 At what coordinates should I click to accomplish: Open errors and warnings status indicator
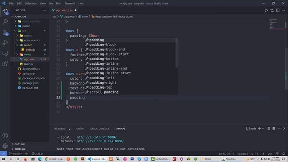pyautogui.click(x=37, y=153)
